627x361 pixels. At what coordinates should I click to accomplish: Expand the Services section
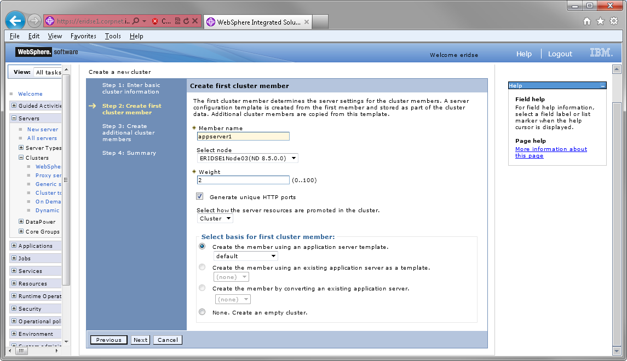pos(14,270)
